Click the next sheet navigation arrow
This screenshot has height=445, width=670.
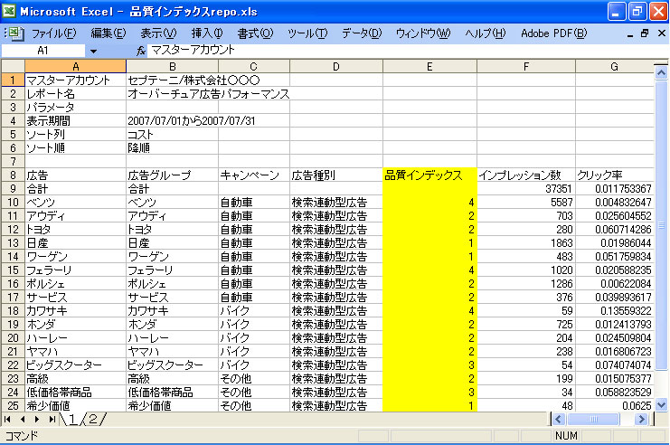(38, 420)
